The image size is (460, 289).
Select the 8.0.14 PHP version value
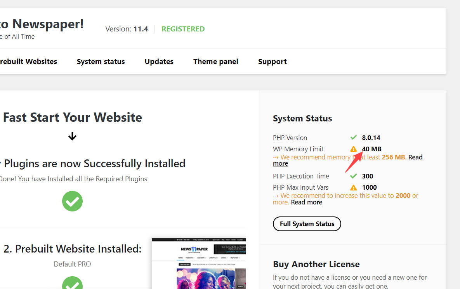click(371, 138)
